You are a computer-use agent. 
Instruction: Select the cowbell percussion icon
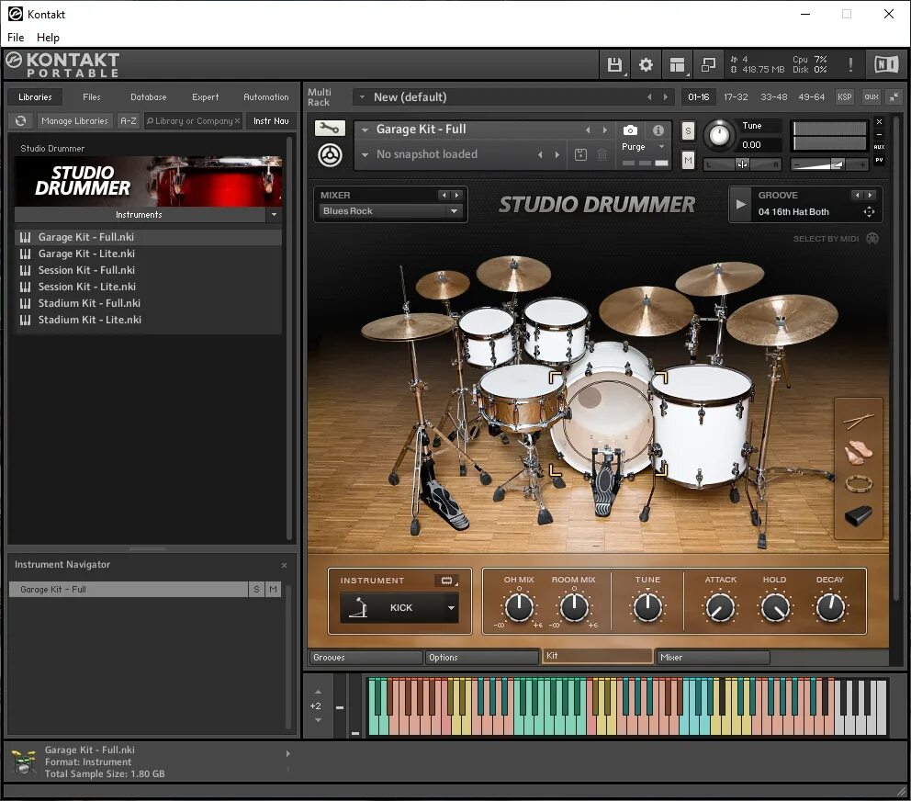point(858,516)
